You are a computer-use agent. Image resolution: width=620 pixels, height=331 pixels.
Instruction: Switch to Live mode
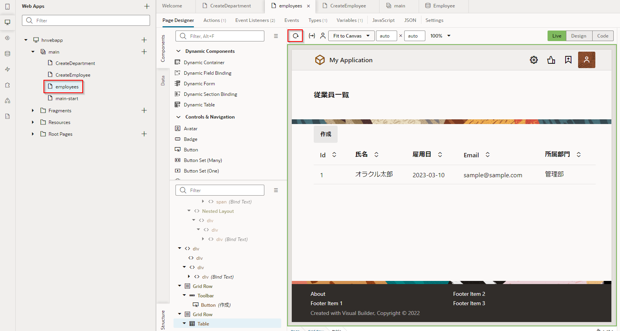(557, 36)
